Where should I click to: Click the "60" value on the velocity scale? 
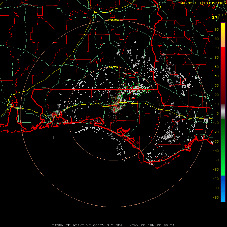tap(217, 58)
